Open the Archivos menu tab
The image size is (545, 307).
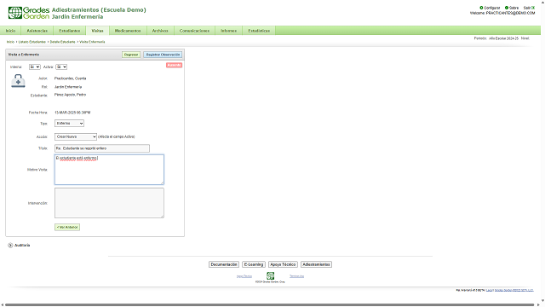click(160, 31)
